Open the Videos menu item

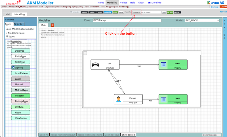(124, 3)
